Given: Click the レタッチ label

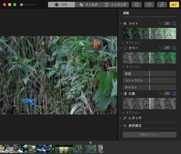Looking at the screenshot, I should coord(135,118).
